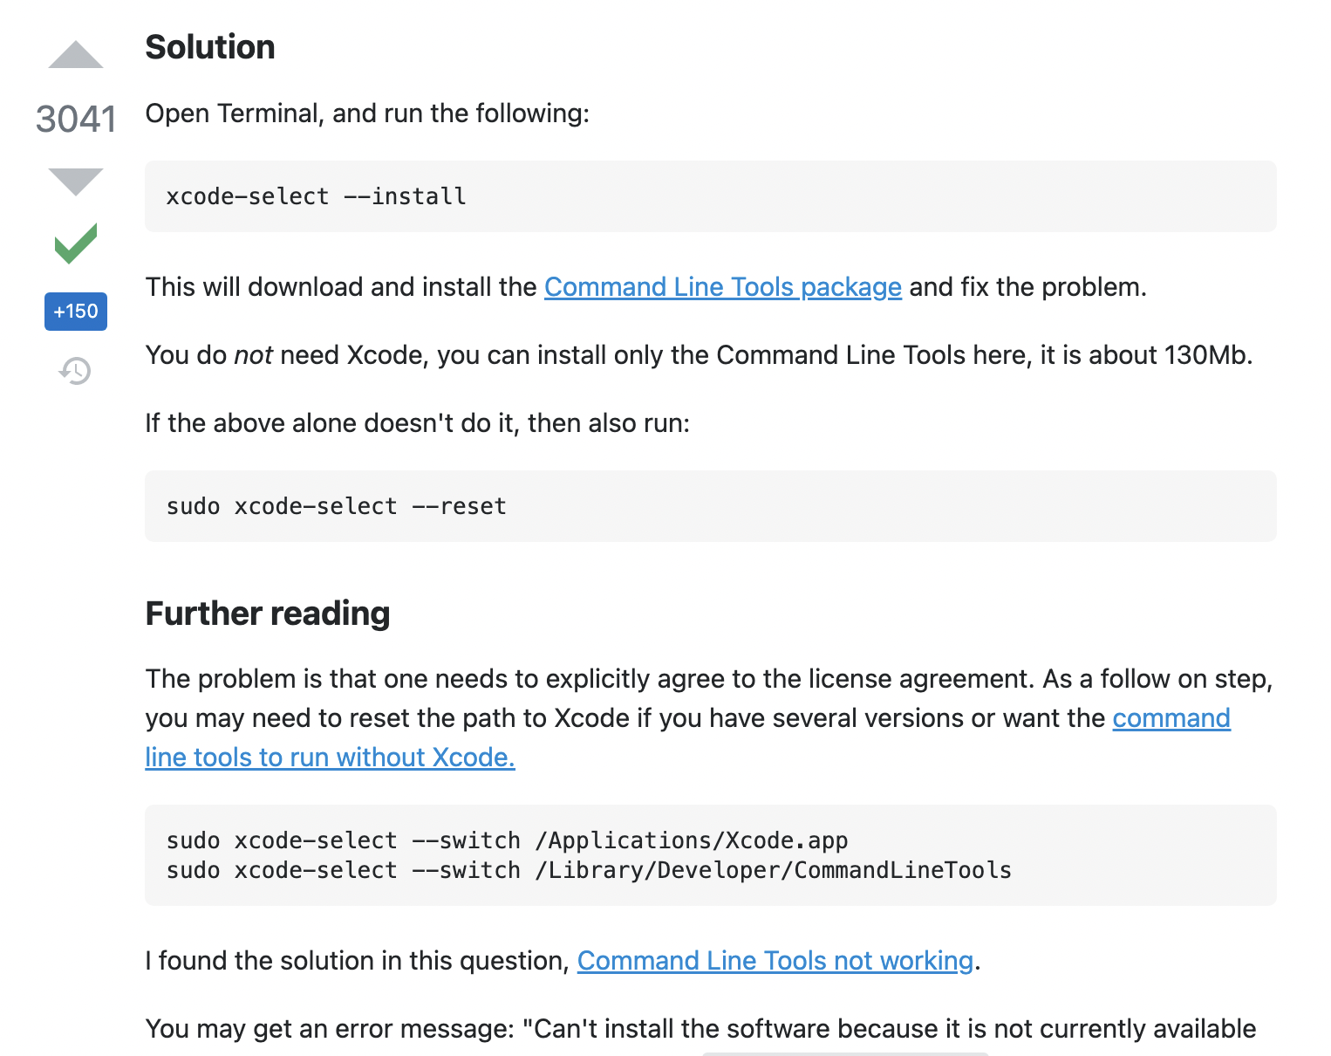Screen dimensions: 1331x1056
Task: Downvote the answer using the down arrow
Action: click(76, 182)
